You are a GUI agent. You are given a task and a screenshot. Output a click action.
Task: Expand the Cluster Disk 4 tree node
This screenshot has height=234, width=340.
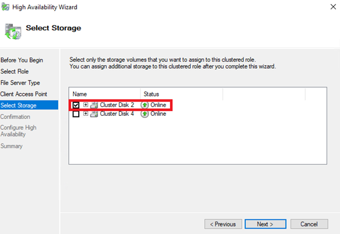tap(86, 113)
